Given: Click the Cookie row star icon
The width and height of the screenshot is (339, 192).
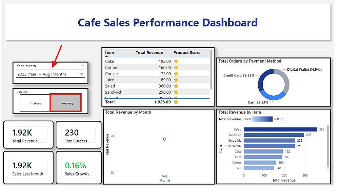Looking at the screenshot, I should (176, 74).
